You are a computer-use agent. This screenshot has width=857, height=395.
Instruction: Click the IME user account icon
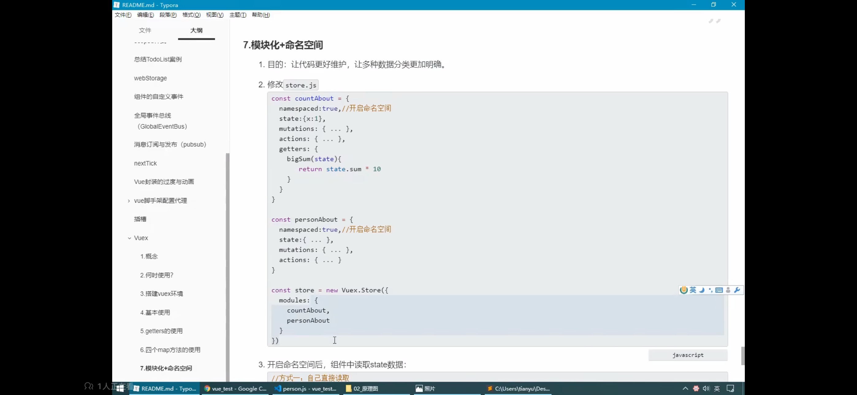[x=728, y=290]
